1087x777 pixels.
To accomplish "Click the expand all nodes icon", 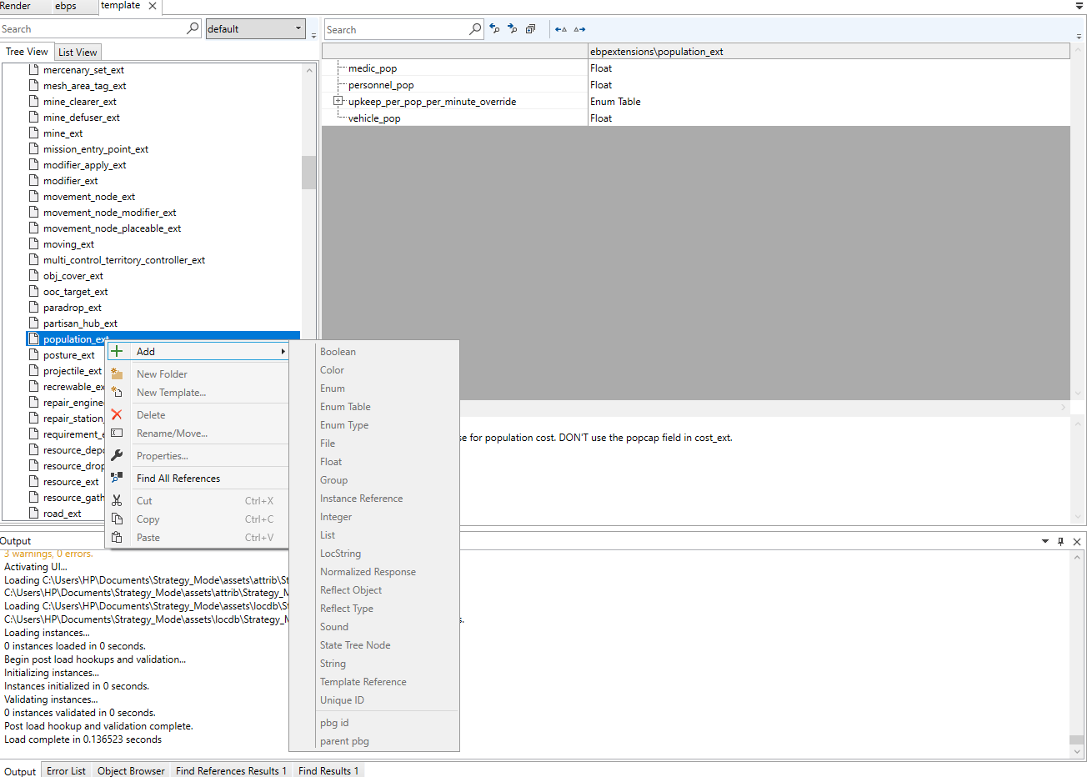I will tap(530, 29).
